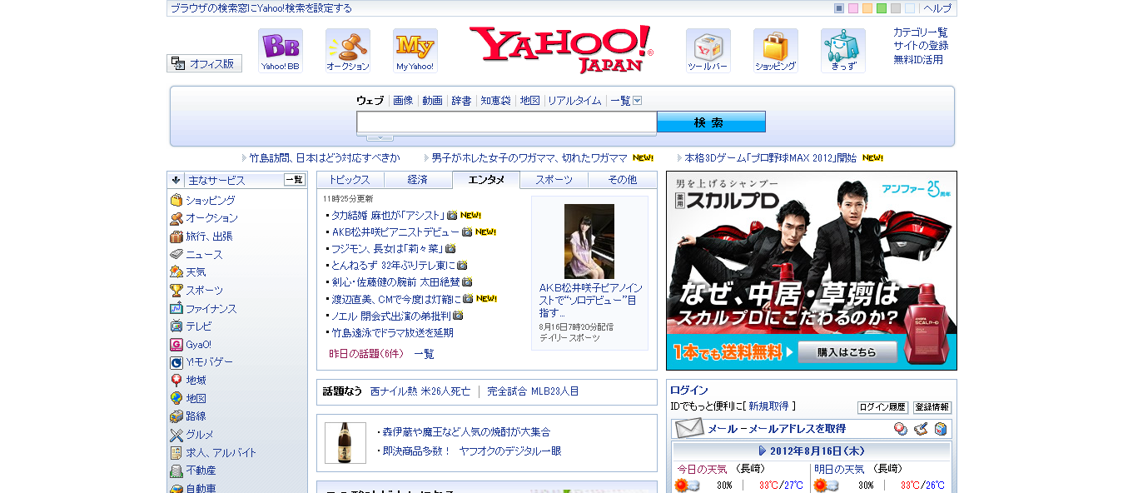This screenshot has height=493, width=1123.
Task: Open the My Yahoo! icon
Action: tap(415, 51)
